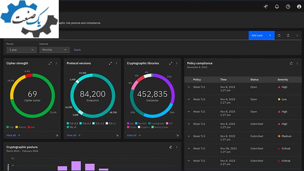Viewport: 304px width, 171px height.
Task: Click View all in Cipher strength card
Action: pyautogui.click(x=13, y=135)
